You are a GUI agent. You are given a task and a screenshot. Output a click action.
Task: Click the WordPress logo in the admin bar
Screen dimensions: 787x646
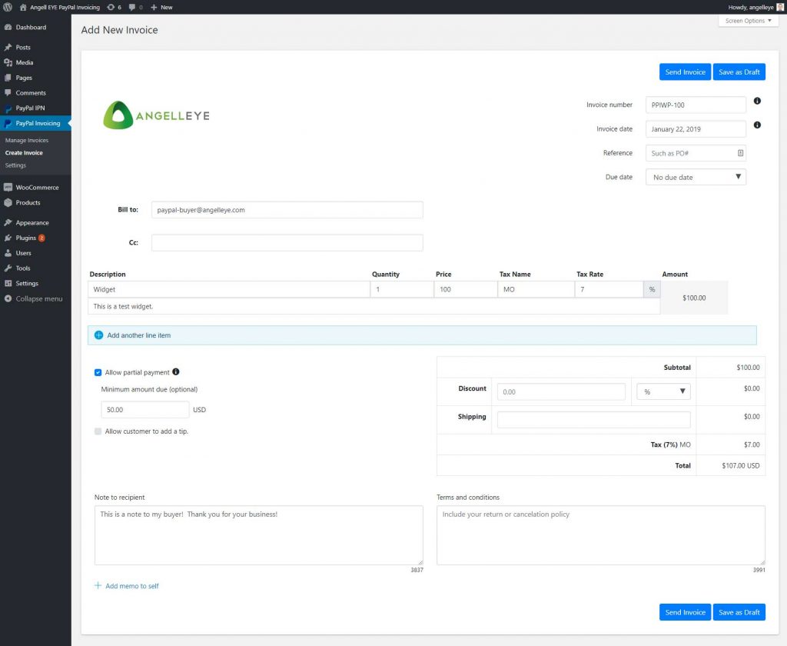point(8,7)
